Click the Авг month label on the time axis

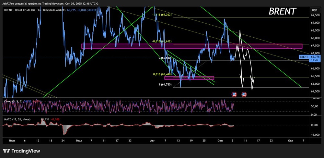pos(152,140)
